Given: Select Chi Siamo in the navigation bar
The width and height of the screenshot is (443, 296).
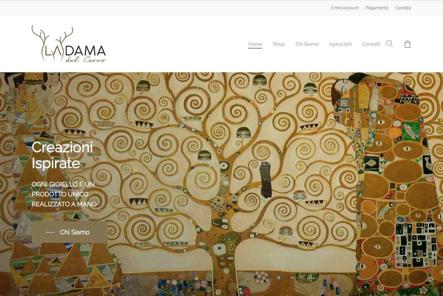Looking at the screenshot, I should coord(307,44).
